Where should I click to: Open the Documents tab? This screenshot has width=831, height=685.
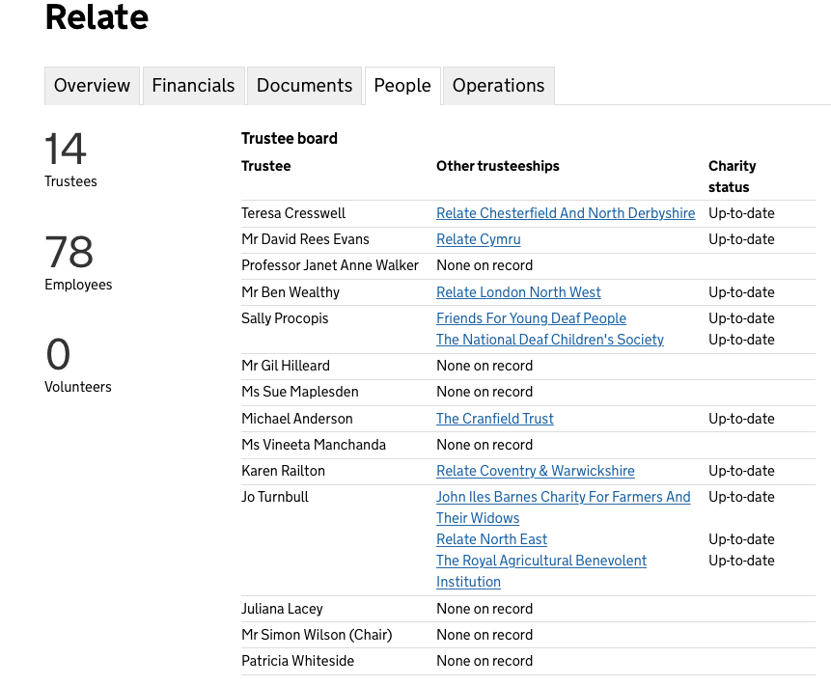pos(304,86)
